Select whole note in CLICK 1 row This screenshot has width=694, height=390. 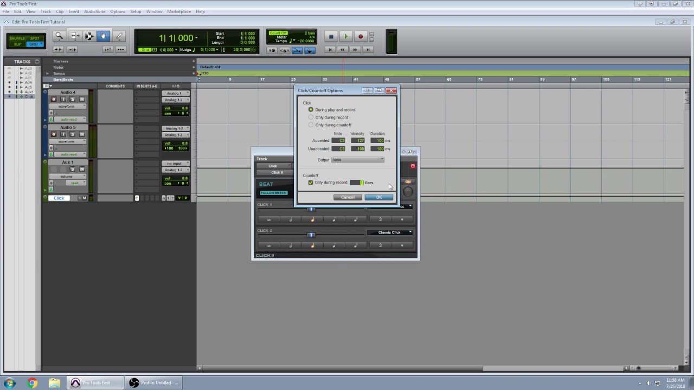(x=269, y=219)
